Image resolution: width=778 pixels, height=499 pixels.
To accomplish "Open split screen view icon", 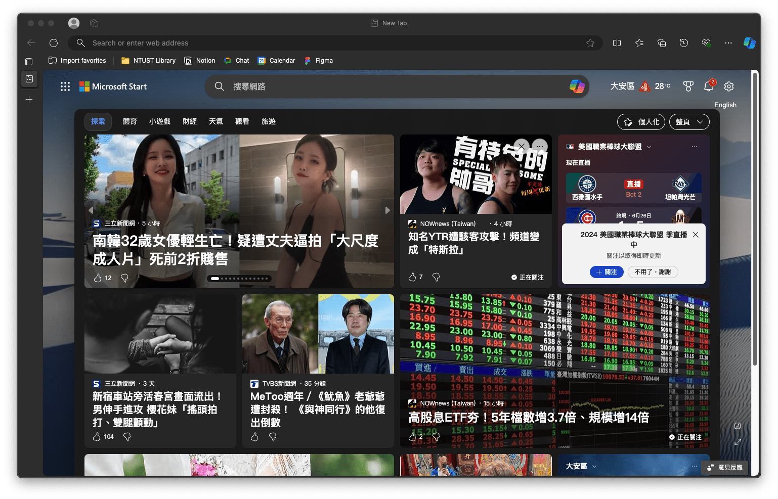I will coord(617,43).
